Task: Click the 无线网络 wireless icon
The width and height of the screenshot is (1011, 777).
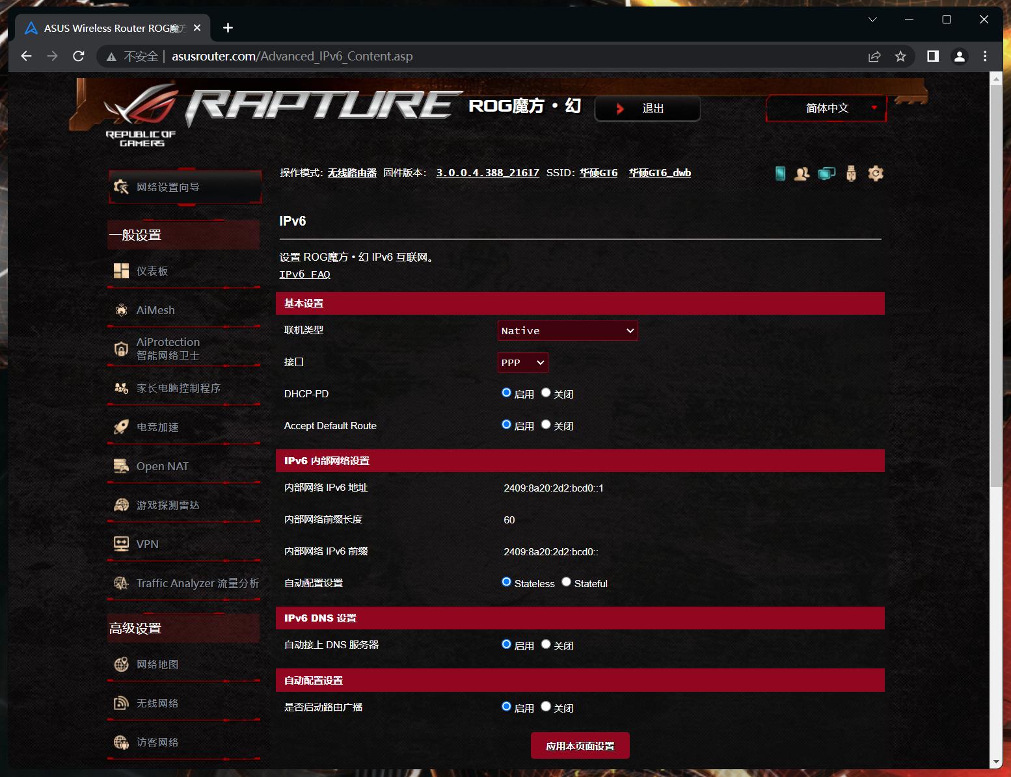Action: pos(121,704)
